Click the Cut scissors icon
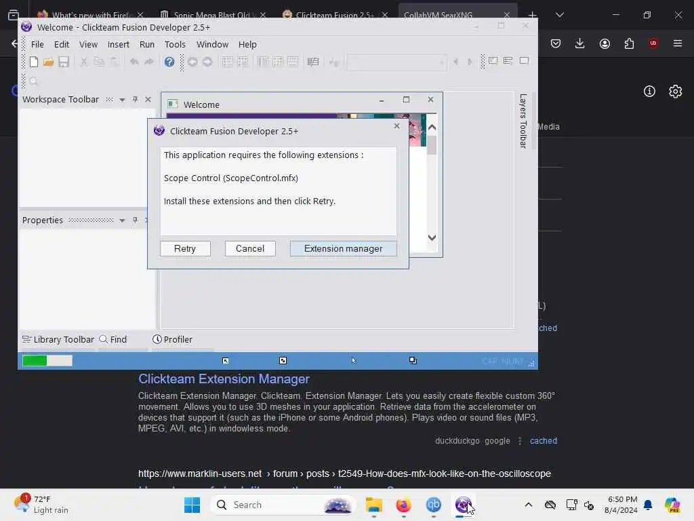This screenshot has width=694, height=521. click(x=83, y=62)
